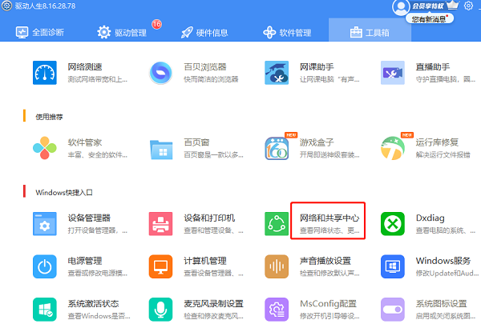Click the 修改Update和Aud... description
This screenshot has width=481, height=332.
tap(447, 273)
